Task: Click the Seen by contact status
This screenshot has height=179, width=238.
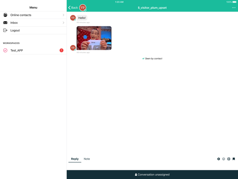Action: (152, 59)
